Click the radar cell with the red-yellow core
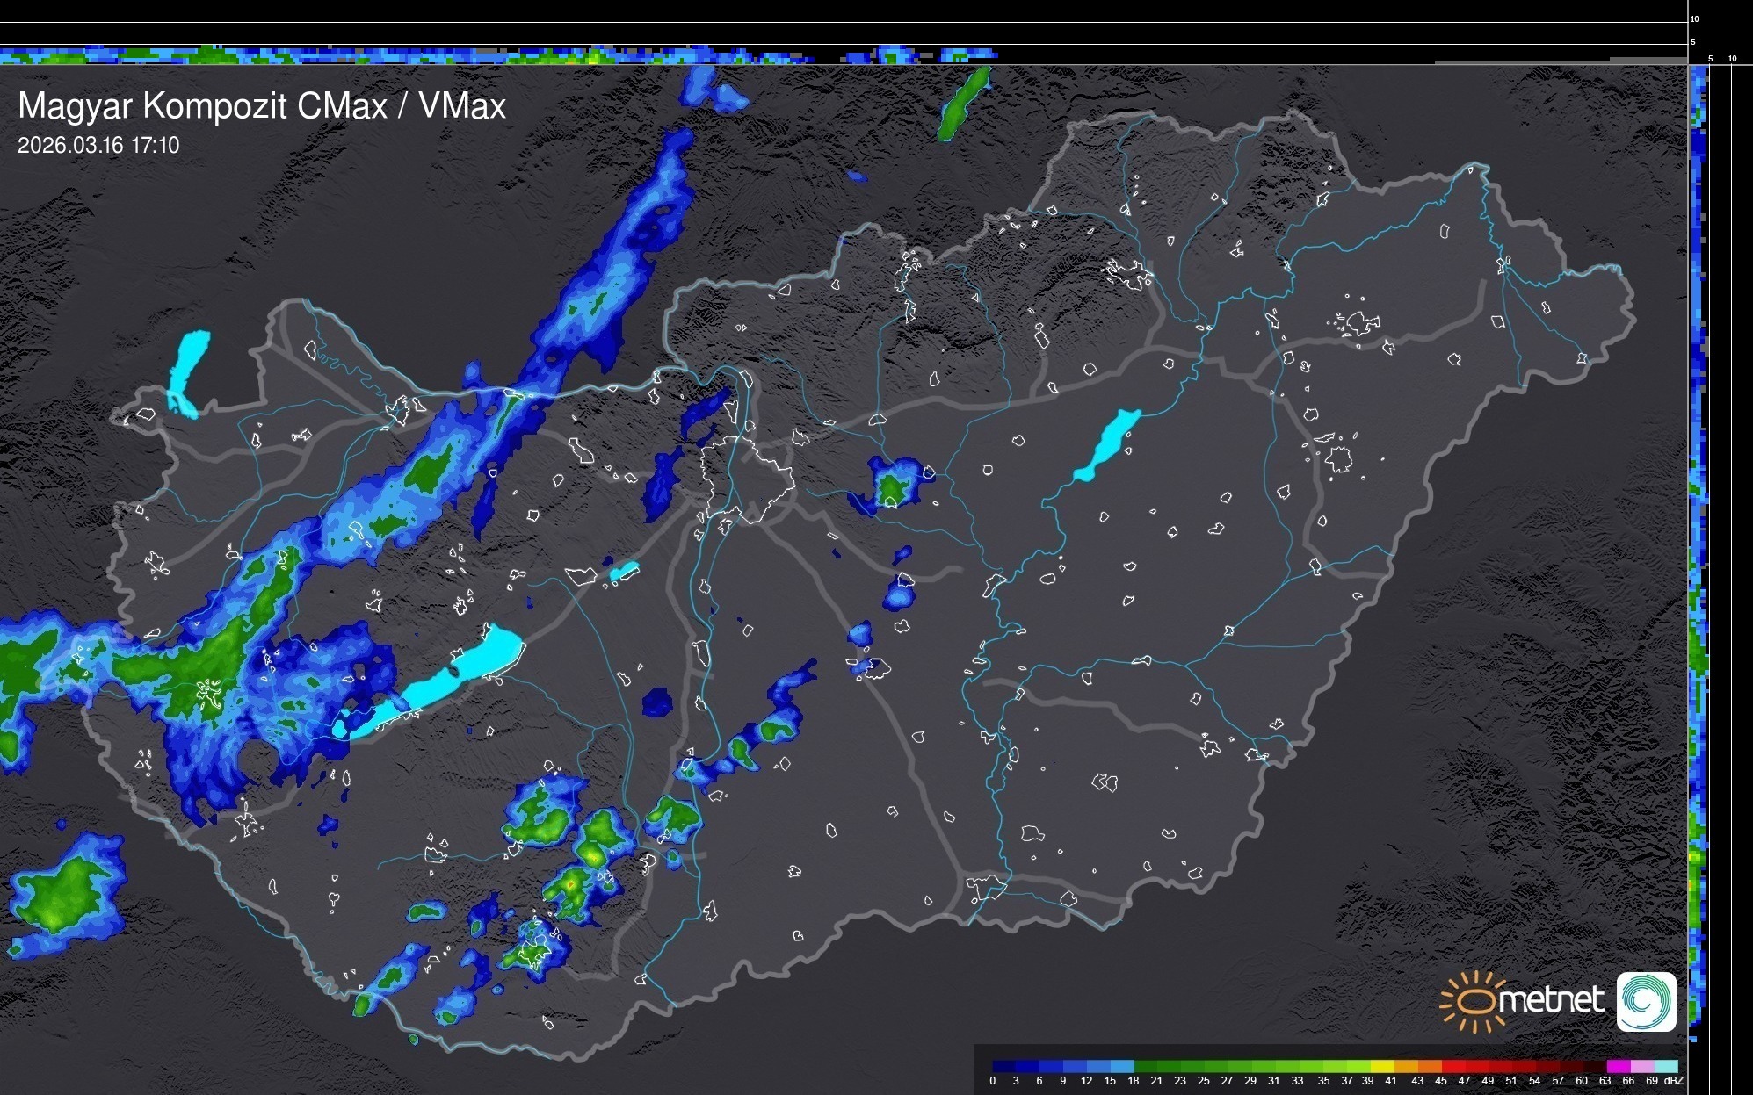The width and height of the screenshot is (1753, 1095). click(571, 885)
